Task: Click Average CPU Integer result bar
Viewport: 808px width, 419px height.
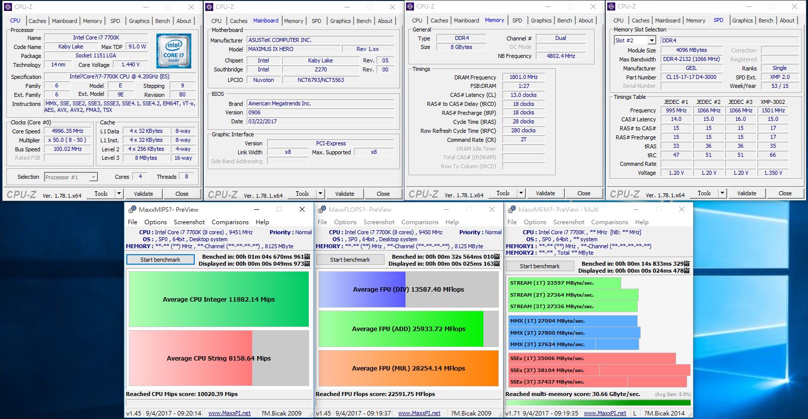Action: (219, 299)
